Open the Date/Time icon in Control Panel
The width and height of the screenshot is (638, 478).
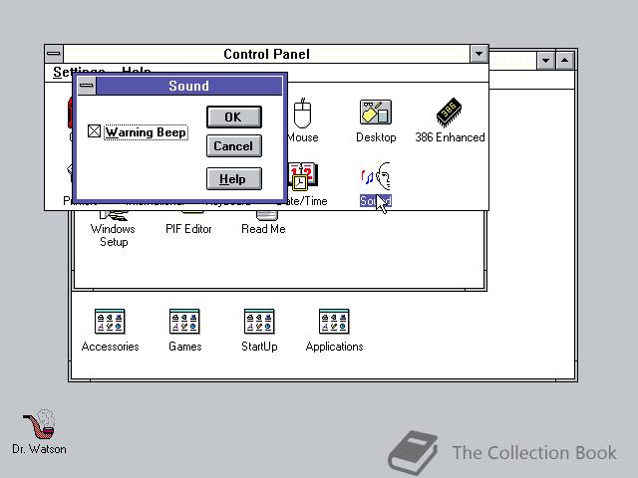(x=303, y=176)
